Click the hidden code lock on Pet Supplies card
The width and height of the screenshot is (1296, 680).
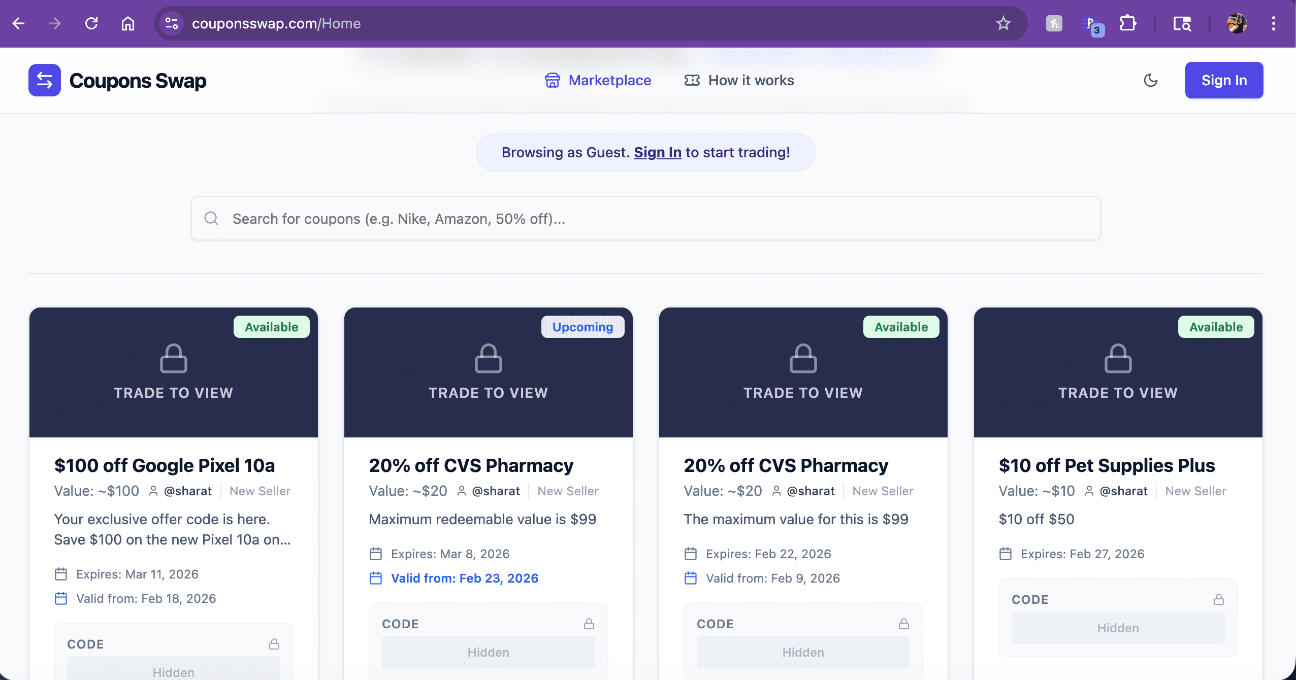[x=1218, y=599]
